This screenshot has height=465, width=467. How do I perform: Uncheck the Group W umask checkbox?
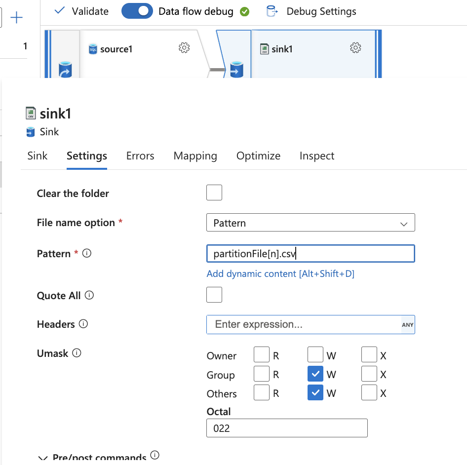click(315, 374)
